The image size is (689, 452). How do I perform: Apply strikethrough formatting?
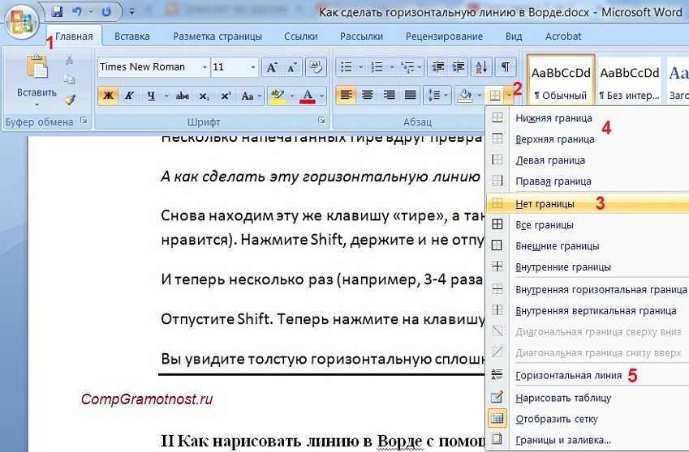183,96
